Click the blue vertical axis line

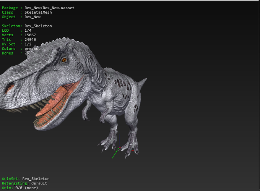tap(119, 141)
